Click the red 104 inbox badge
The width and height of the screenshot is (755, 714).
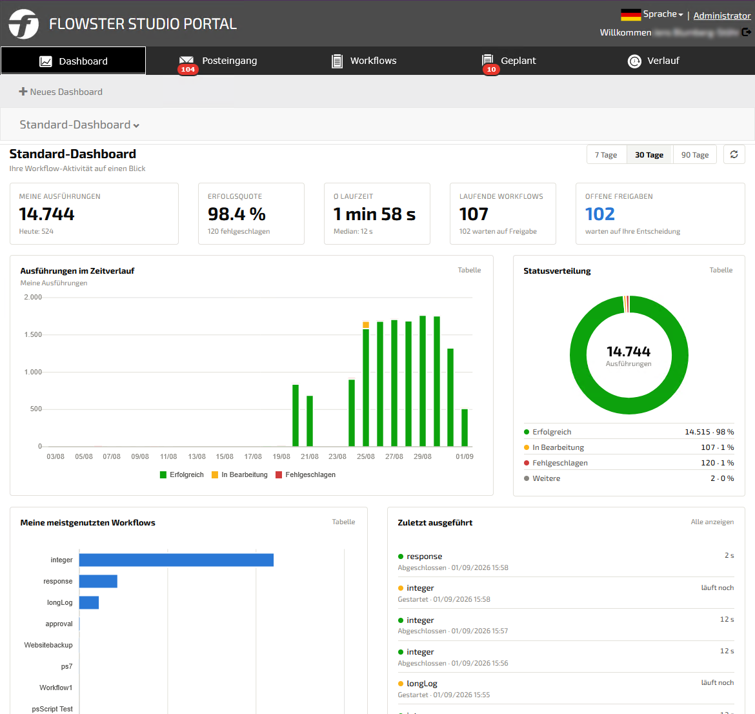188,69
